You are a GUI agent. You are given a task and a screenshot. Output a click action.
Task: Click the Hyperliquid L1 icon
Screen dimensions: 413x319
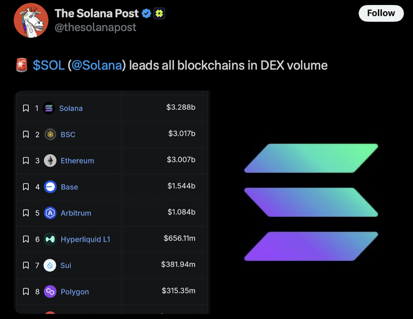click(49, 239)
